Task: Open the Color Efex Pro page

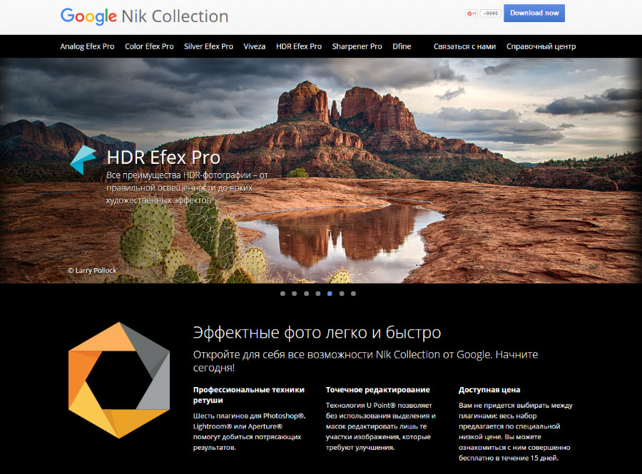Action: point(149,46)
